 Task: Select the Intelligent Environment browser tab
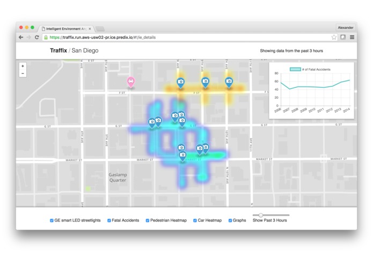click(x=66, y=29)
